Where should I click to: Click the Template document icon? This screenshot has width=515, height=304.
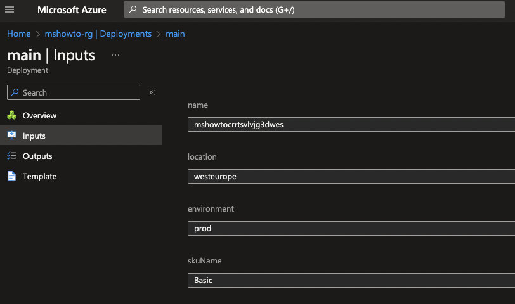click(12, 176)
